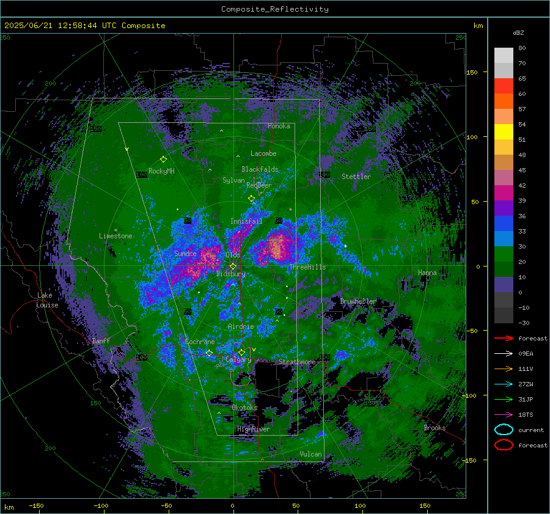550x514 pixels.
Task: Click the orange 111V arrow icon
Action: [504, 369]
